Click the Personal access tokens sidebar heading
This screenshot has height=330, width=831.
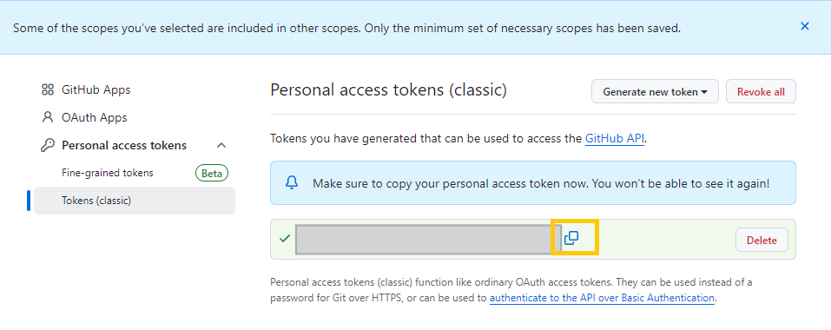(x=124, y=145)
